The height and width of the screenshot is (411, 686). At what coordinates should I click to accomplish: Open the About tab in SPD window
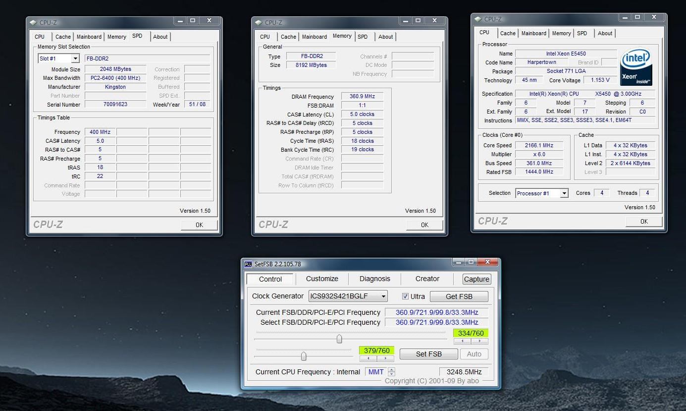pos(160,37)
